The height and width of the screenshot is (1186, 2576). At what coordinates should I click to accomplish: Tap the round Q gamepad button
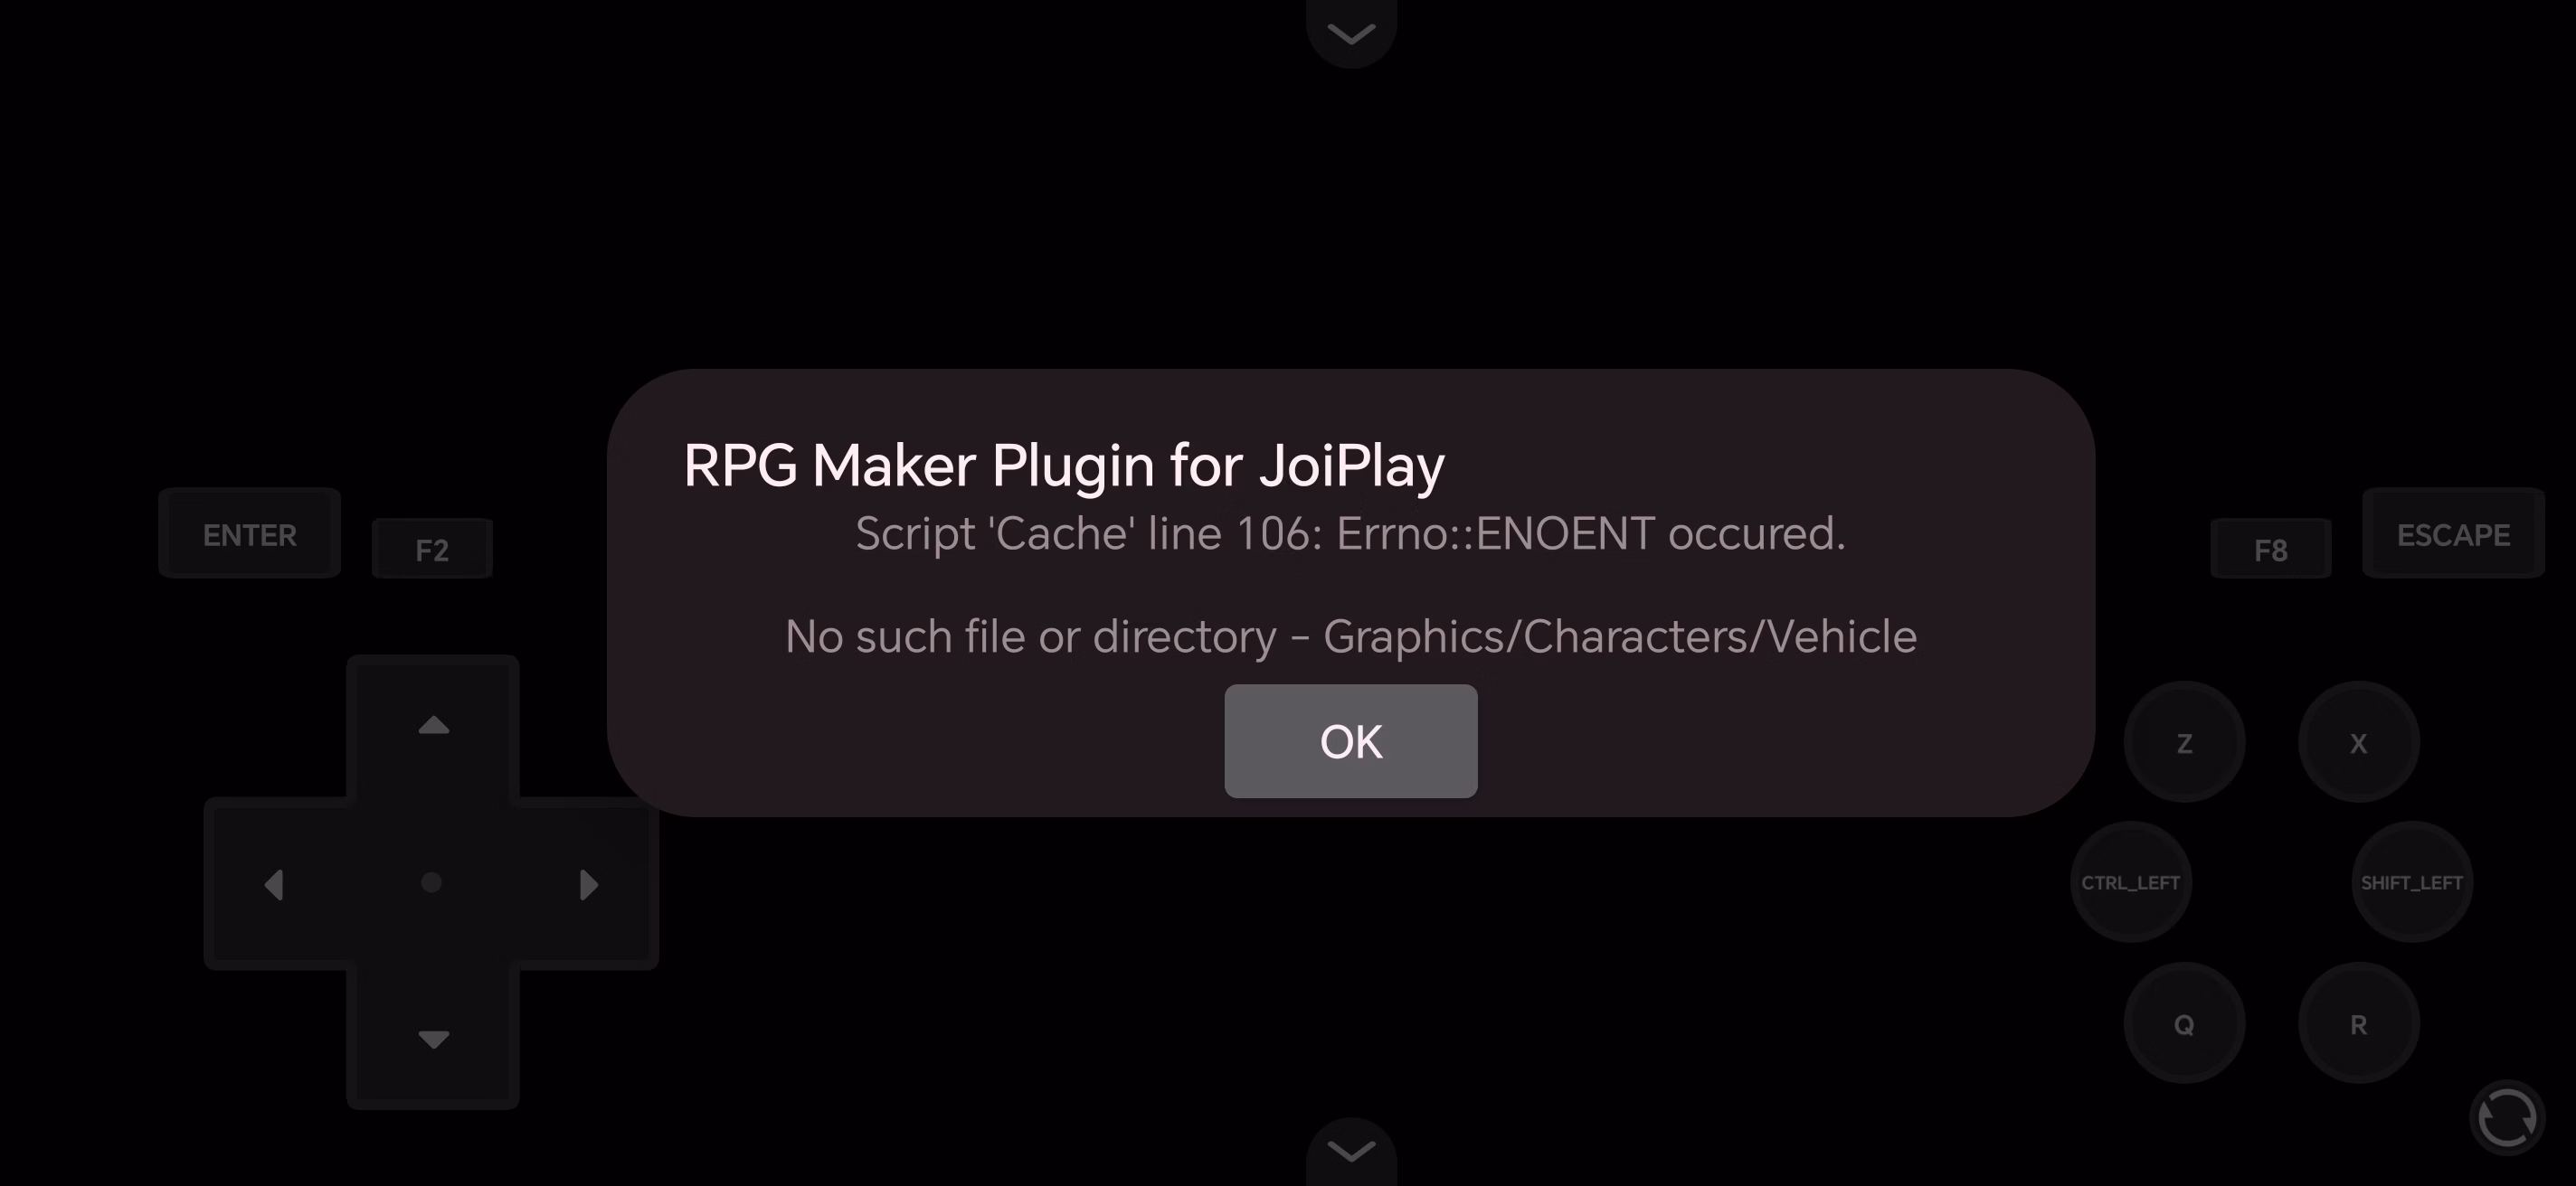(2184, 1023)
